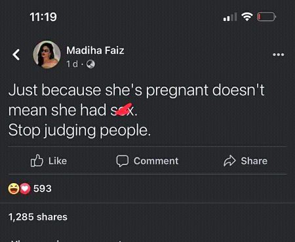Tap the heart care reaction icon
Image resolution: width=295 pixels, height=242 pixels.
(x=25, y=188)
